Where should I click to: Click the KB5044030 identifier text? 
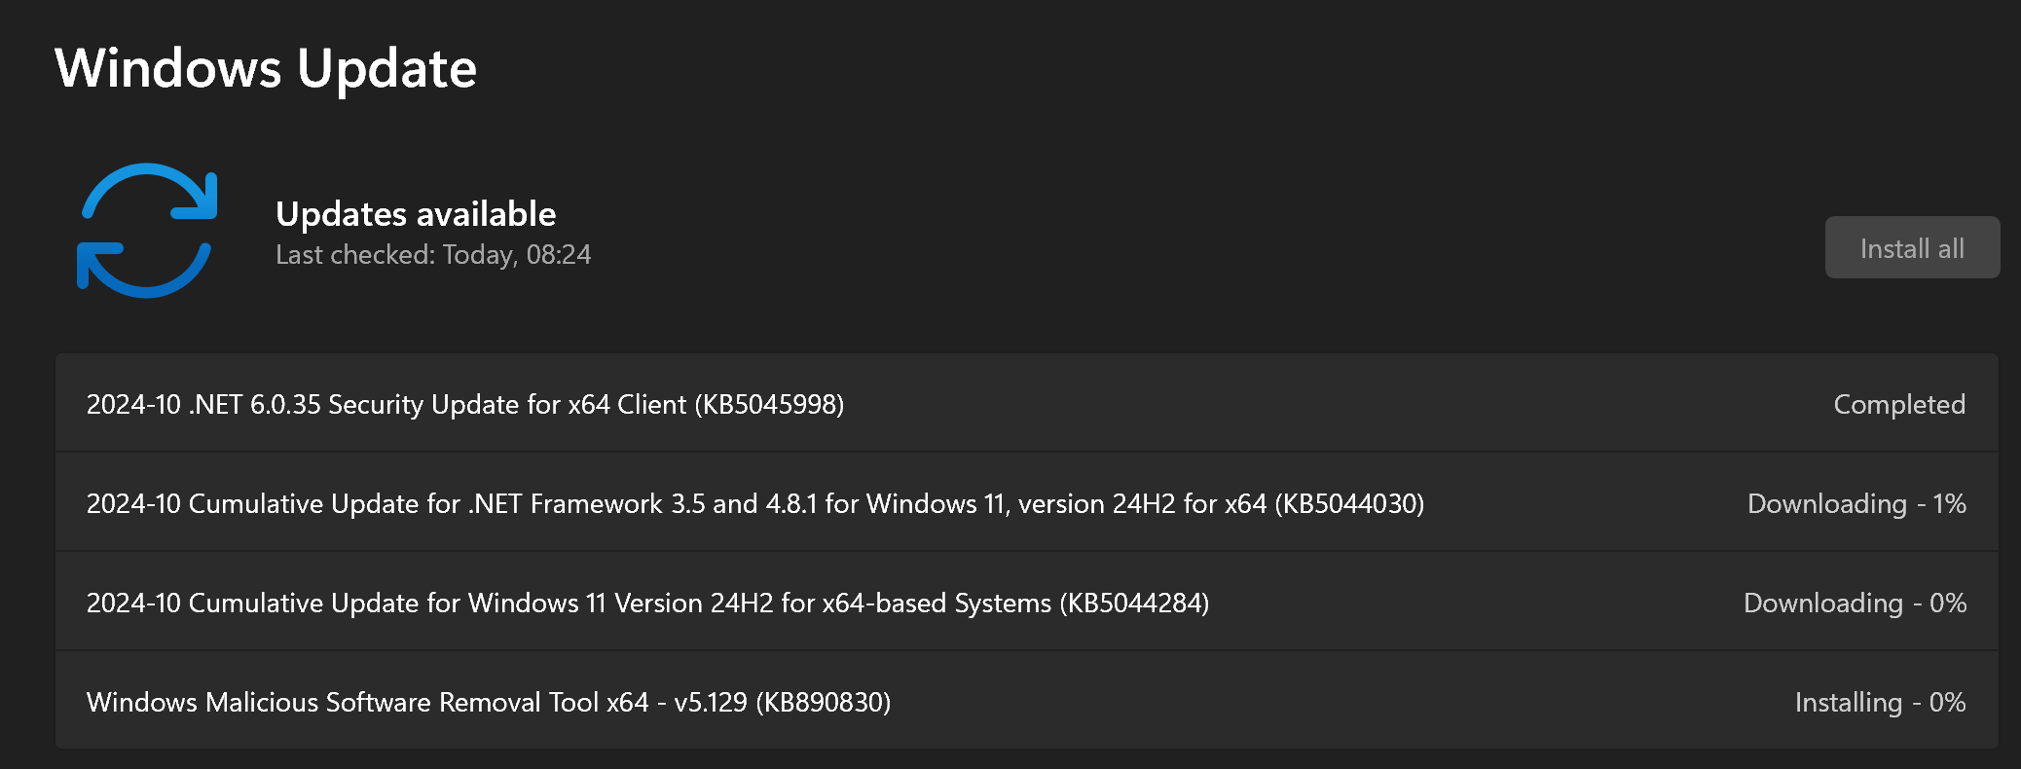pos(1349,504)
